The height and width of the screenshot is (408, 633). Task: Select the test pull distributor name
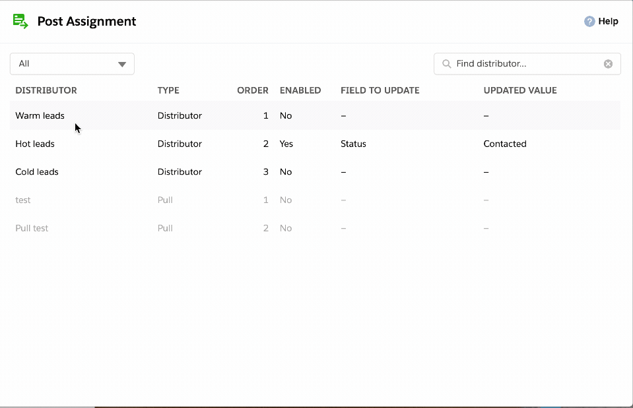(23, 200)
